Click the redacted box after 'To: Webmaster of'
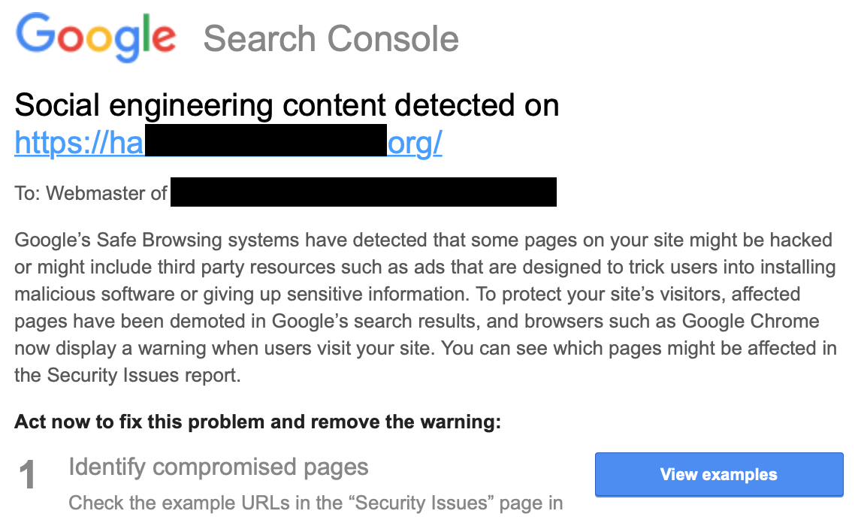The height and width of the screenshot is (517, 861). pos(364,192)
